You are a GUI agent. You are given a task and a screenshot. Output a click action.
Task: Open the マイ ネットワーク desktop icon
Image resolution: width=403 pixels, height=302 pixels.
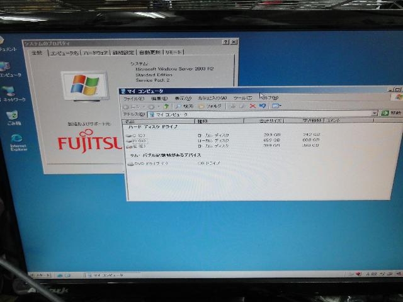point(13,94)
